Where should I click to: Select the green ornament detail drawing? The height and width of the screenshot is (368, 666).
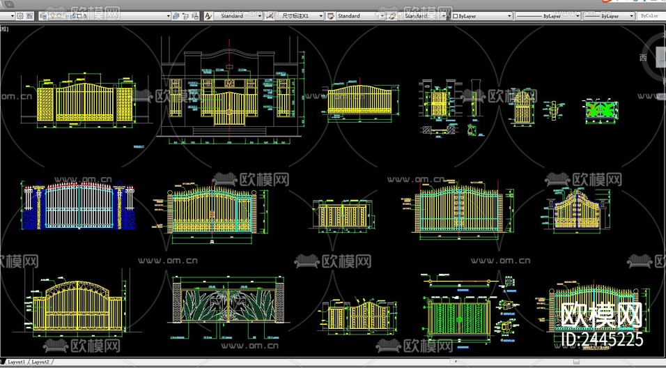602,112
